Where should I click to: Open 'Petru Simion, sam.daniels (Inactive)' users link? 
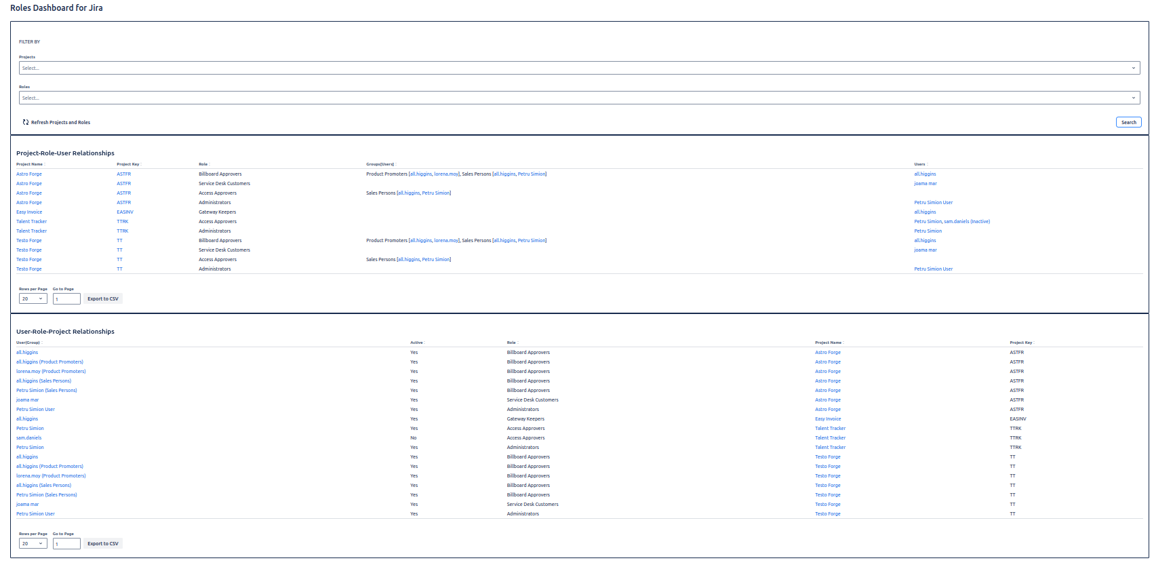[952, 222]
